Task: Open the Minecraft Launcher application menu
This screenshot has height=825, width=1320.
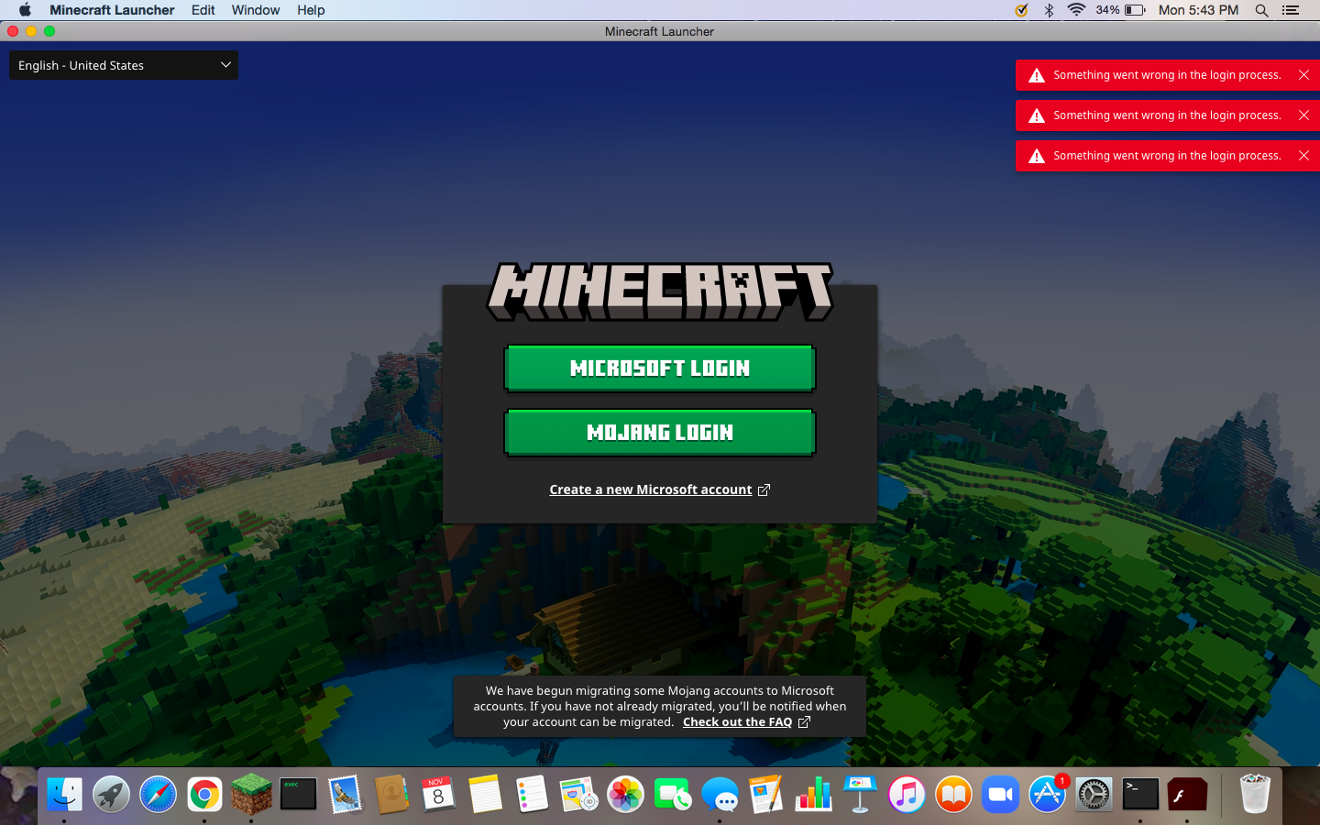Action: click(112, 10)
